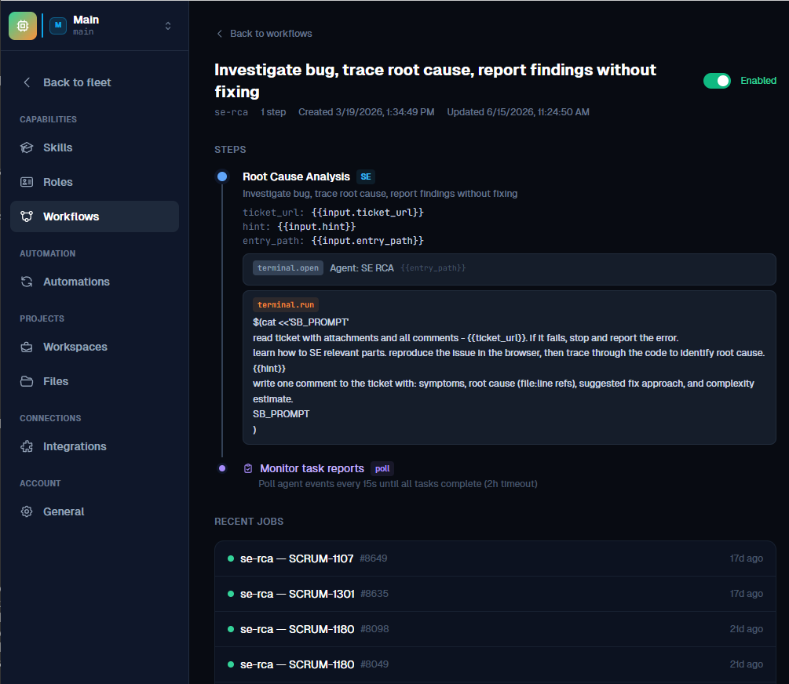Open the Monitor task reports step

[x=312, y=468]
